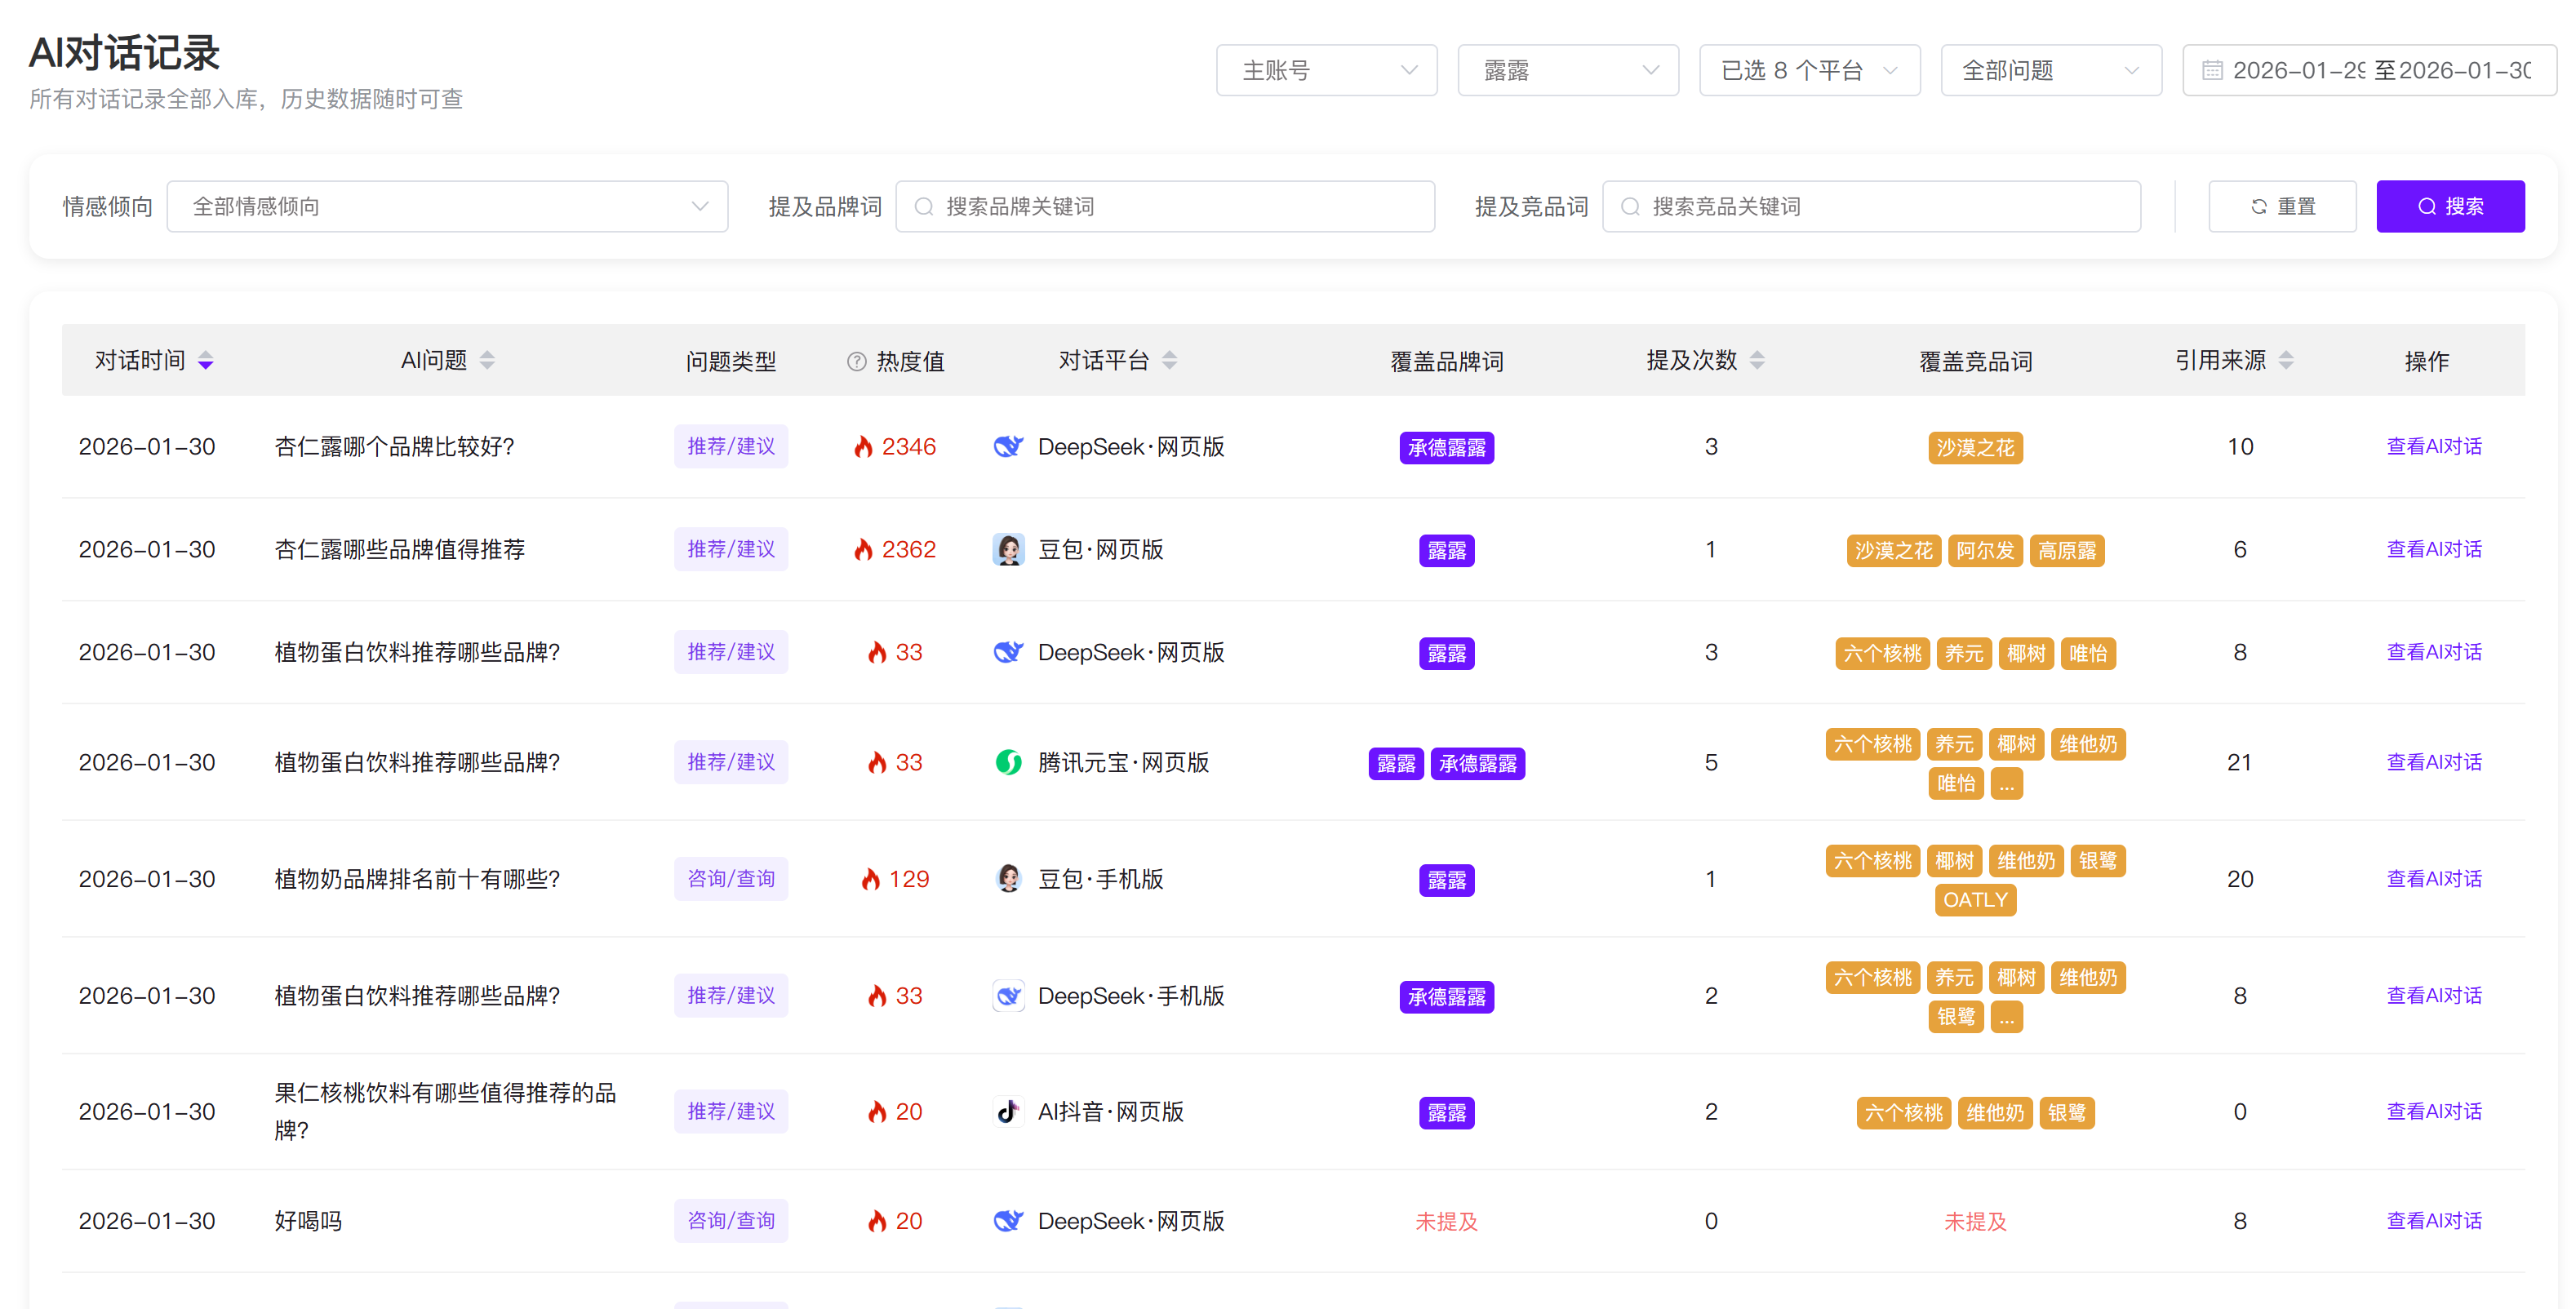This screenshot has height=1309, width=2576.
Task: Expand the 已选 8 个平台 platform selector
Action: [x=1809, y=71]
